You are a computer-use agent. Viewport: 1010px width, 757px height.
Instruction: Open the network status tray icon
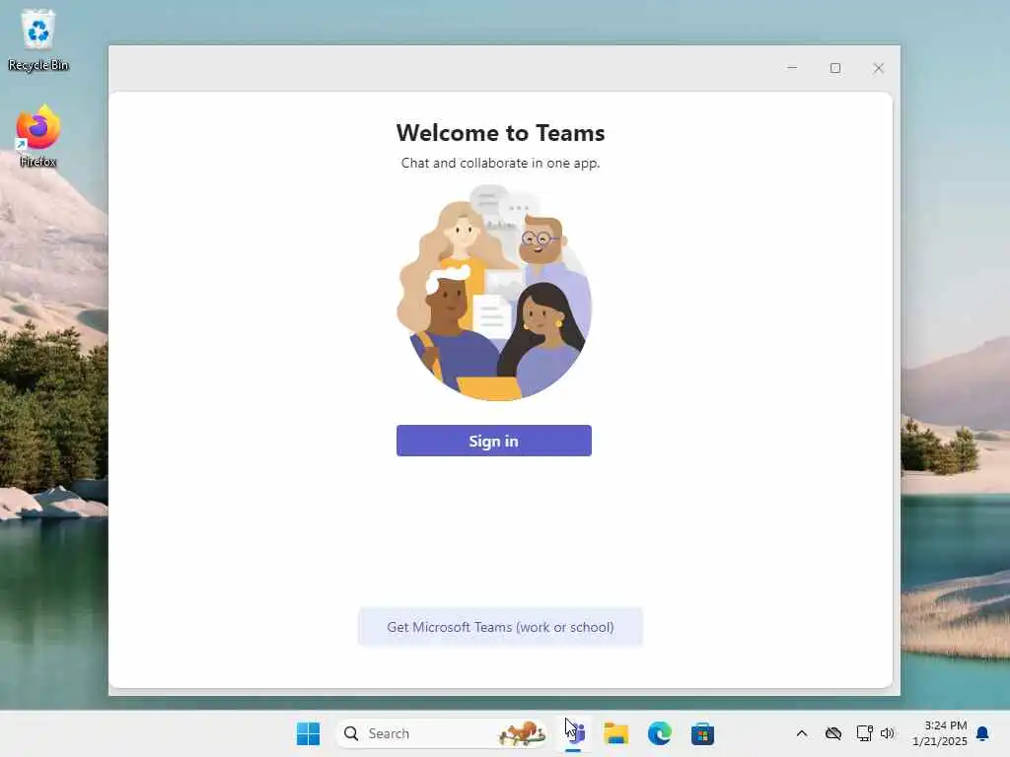tap(864, 733)
